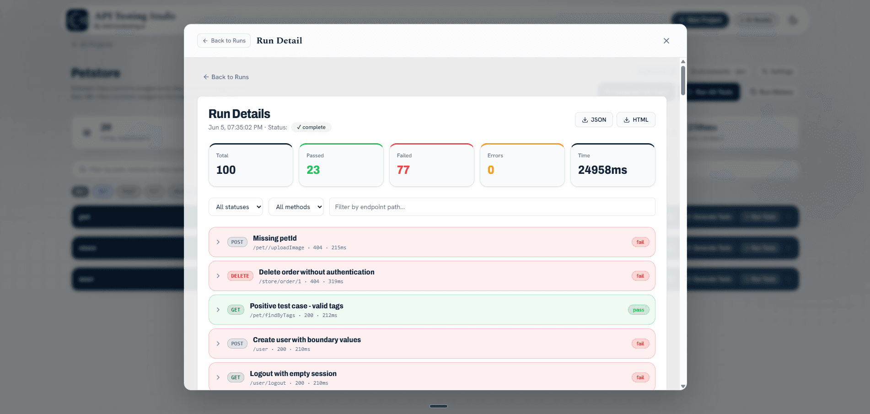
Task: Click Logout with empty session title
Action: [293, 374]
